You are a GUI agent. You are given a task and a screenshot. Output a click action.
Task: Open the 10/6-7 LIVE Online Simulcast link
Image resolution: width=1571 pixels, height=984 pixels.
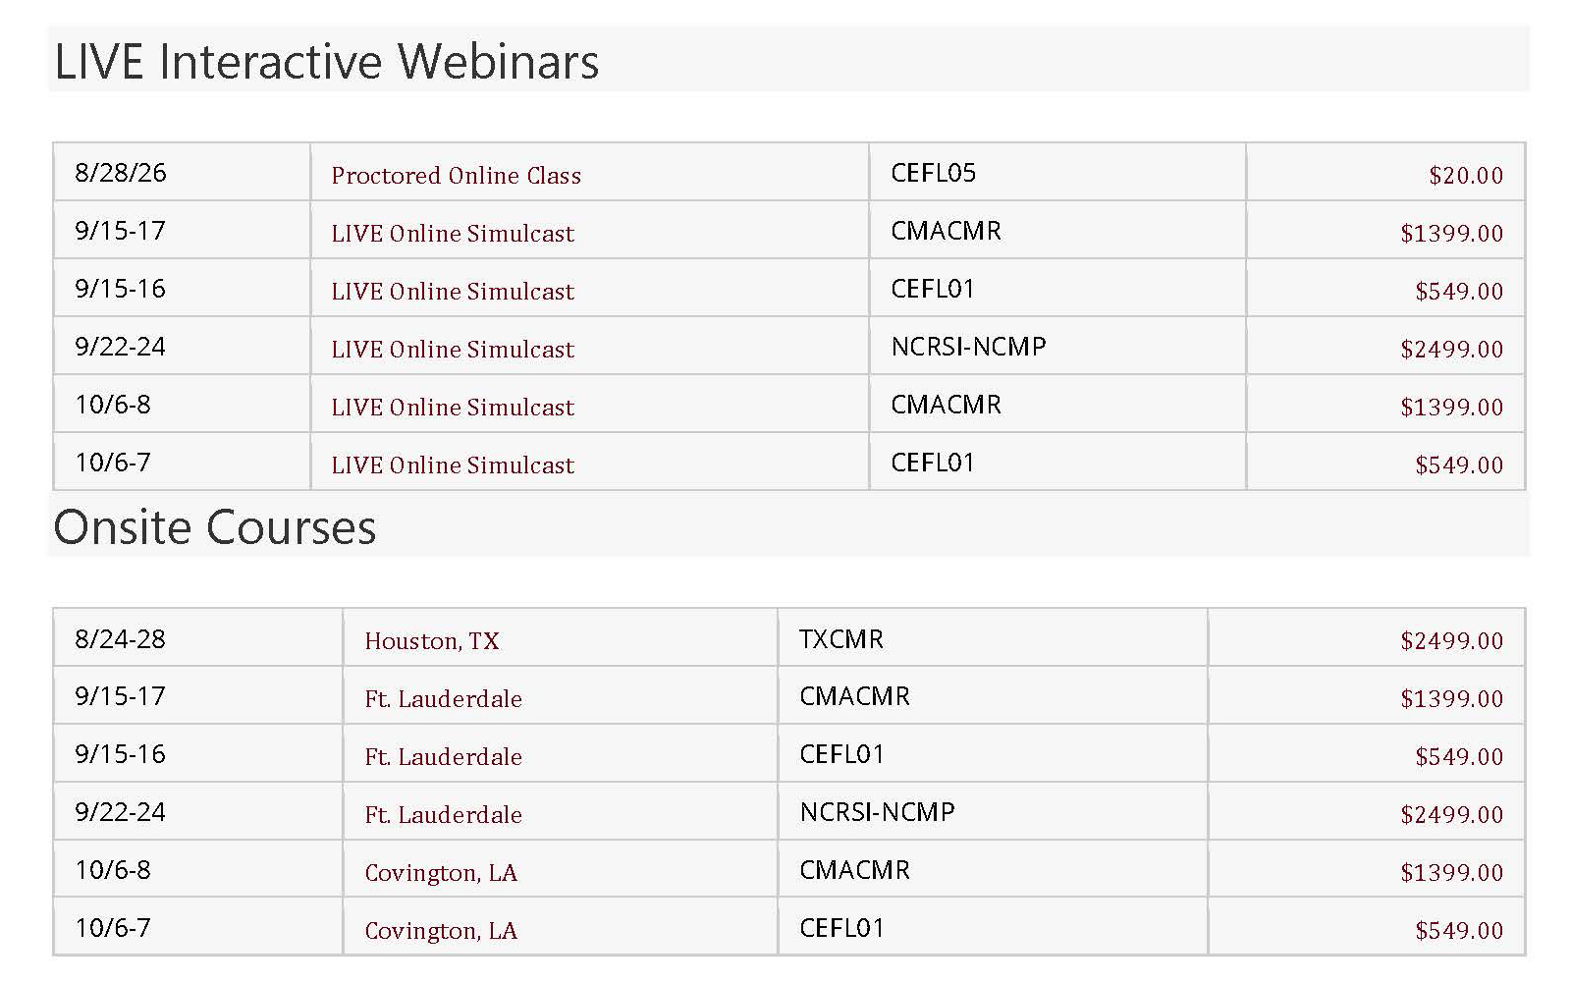[x=453, y=465]
